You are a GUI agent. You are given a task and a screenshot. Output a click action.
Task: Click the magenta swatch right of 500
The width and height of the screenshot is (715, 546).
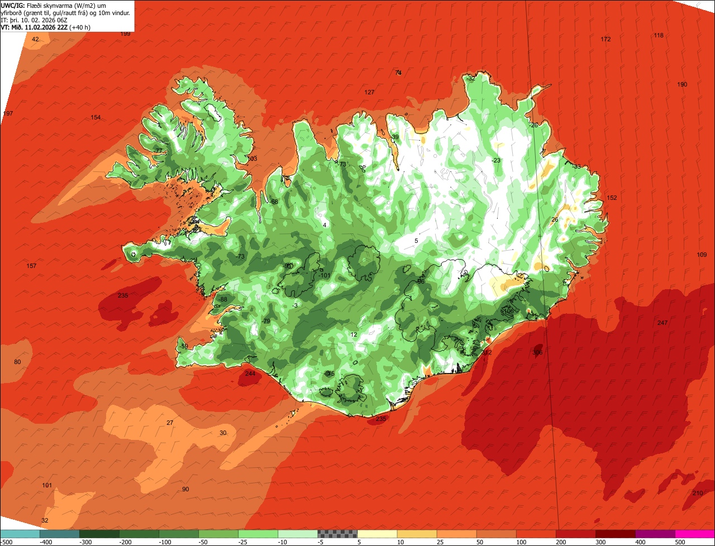pyautogui.click(x=695, y=534)
